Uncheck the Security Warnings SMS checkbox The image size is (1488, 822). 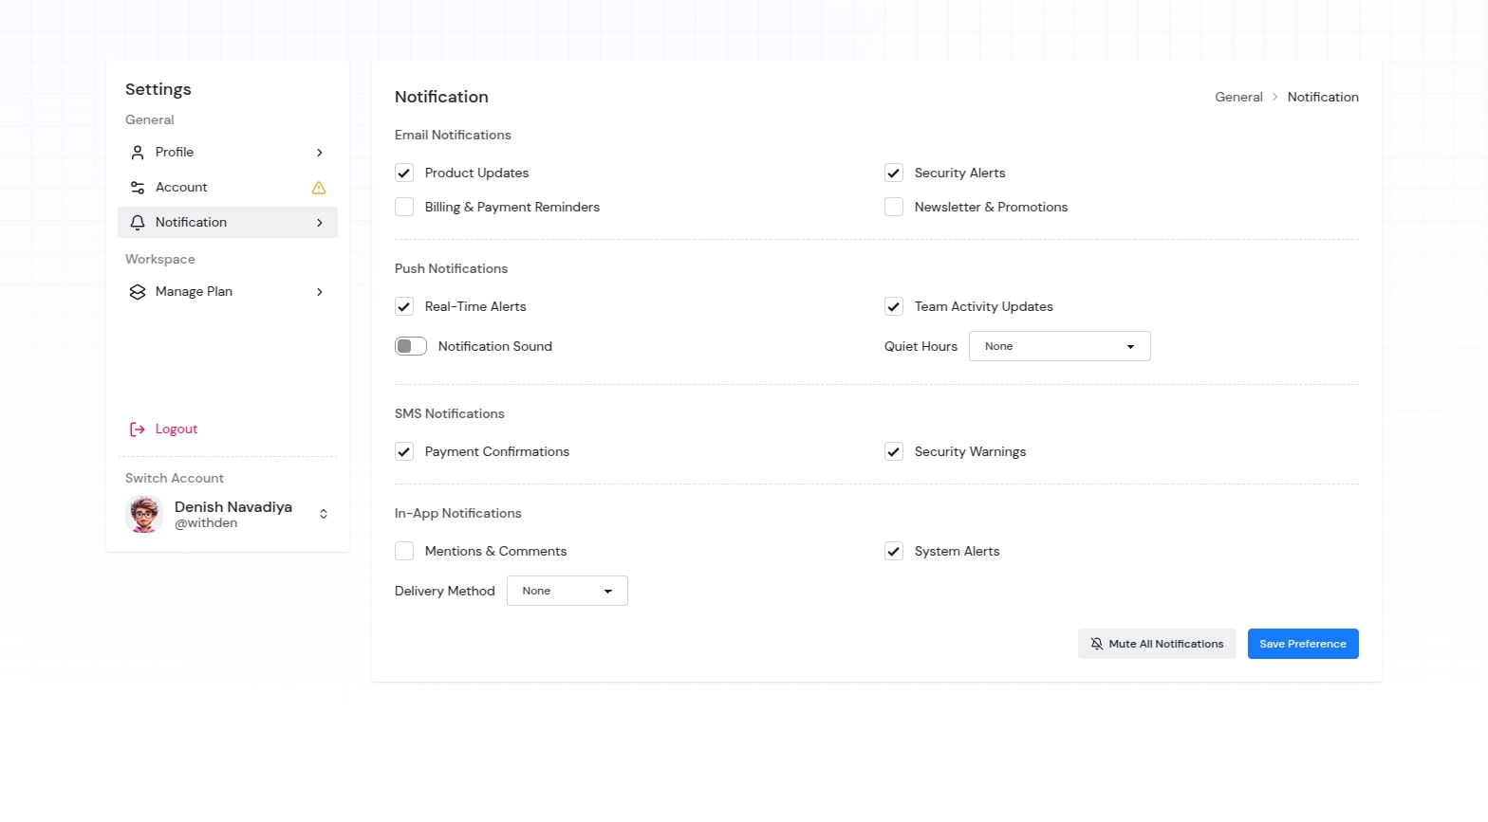pyautogui.click(x=894, y=451)
